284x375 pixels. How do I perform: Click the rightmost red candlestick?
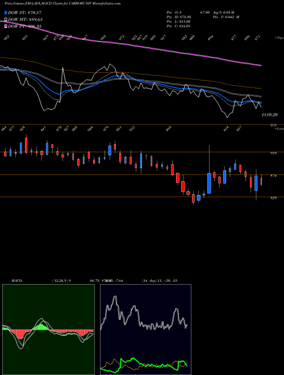261,181
